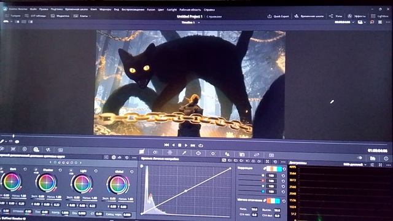The height and width of the screenshot is (221, 393).
Task: Reset the HDR palette settings
Action: pyautogui.click(x=127, y=158)
